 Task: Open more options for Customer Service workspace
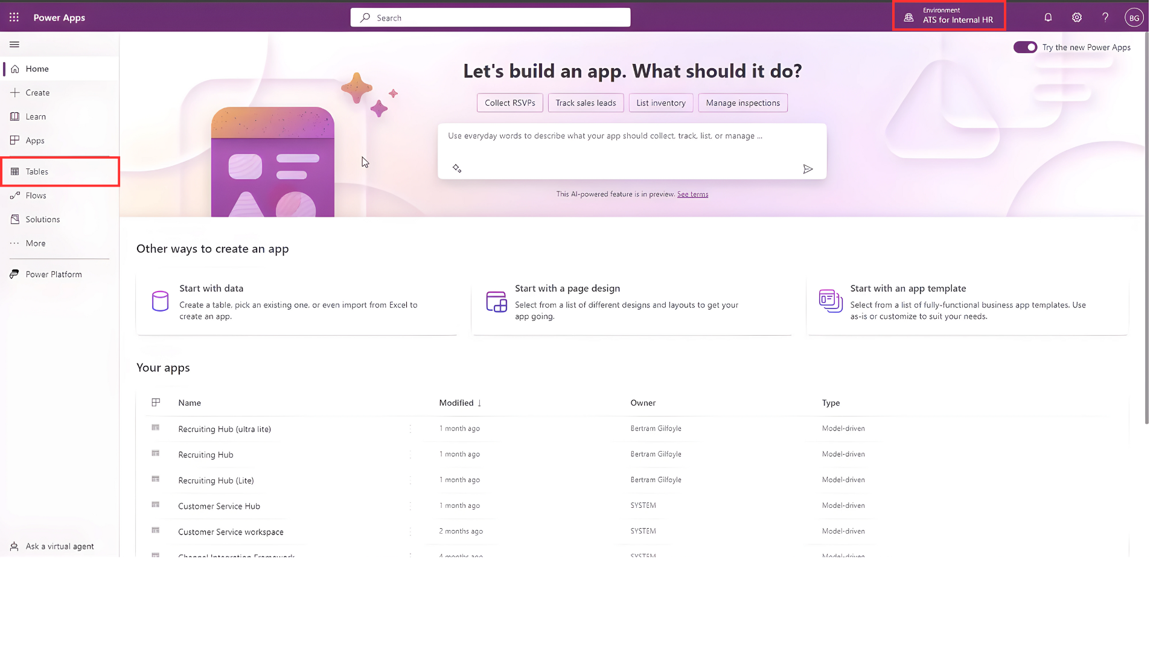(410, 532)
